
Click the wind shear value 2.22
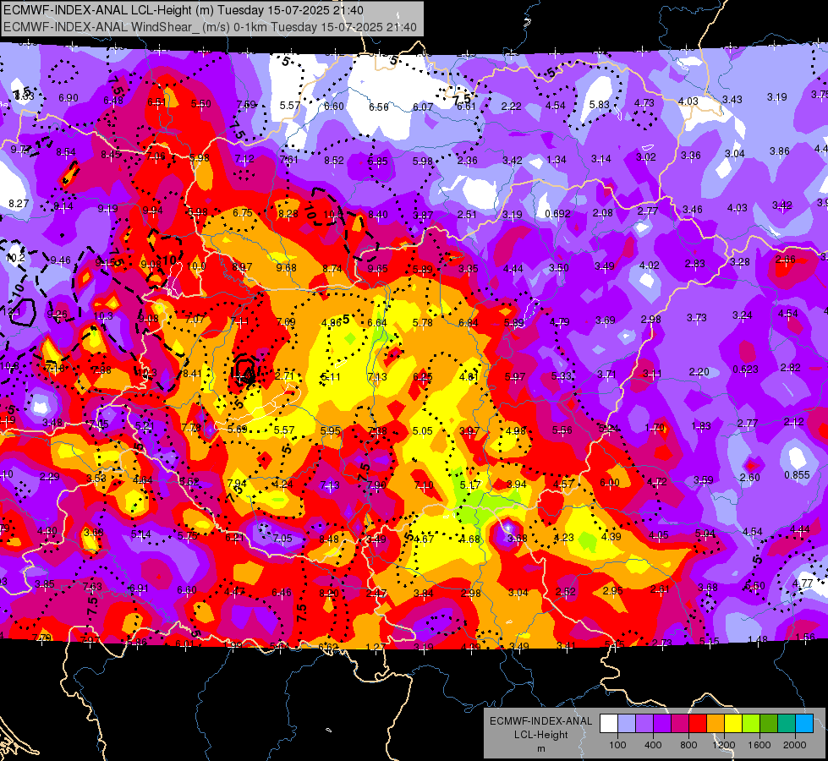[511, 107]
